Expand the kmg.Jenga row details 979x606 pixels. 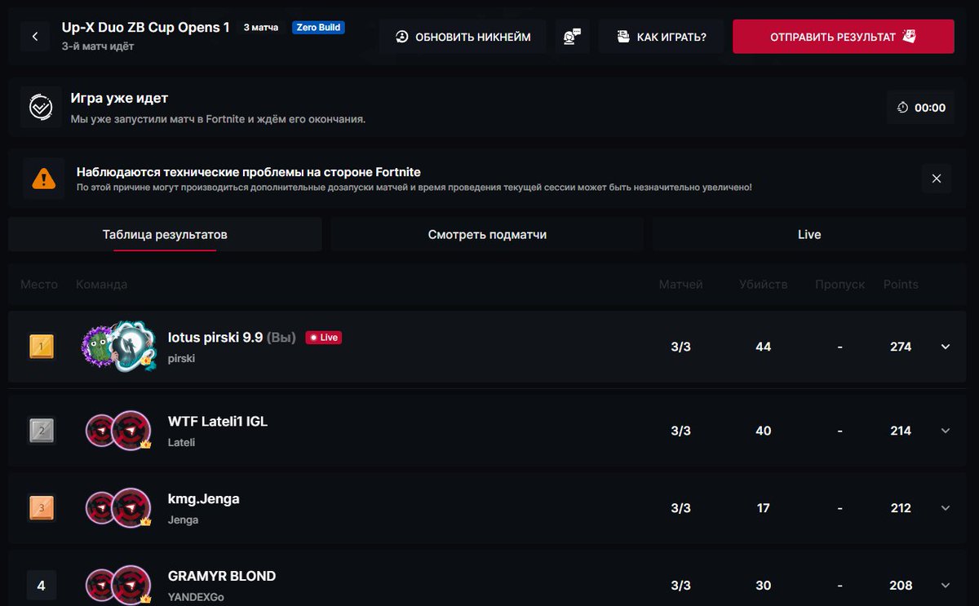[x=946, y=508]
